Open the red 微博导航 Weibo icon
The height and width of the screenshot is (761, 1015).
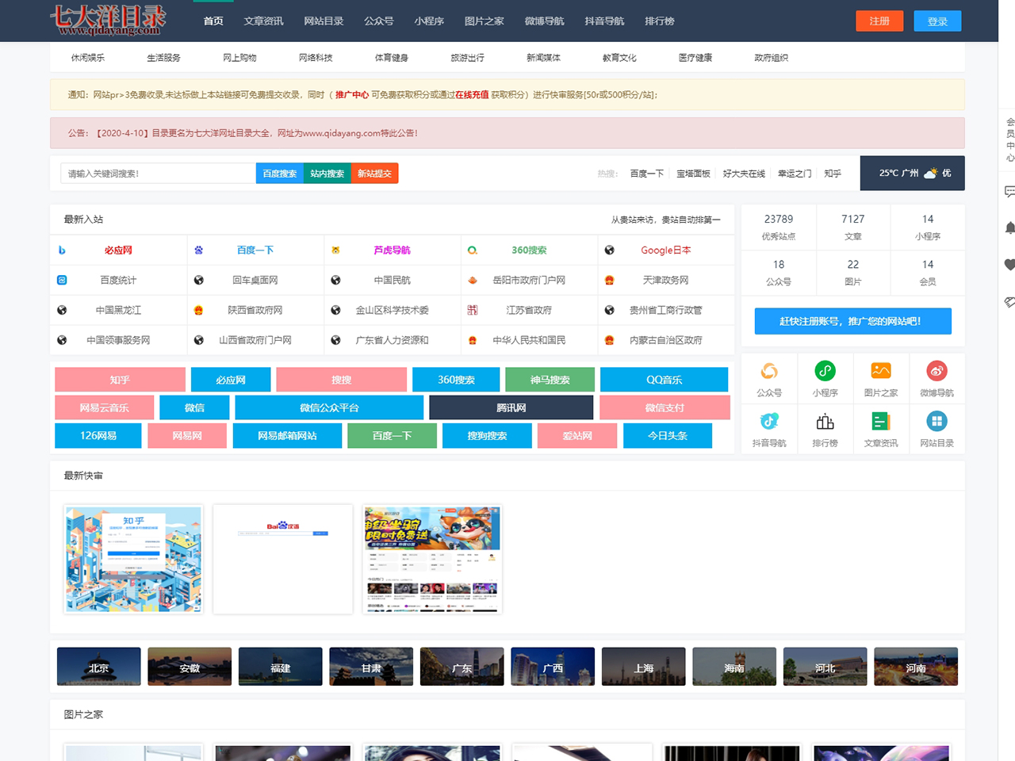tap(936, 371)
